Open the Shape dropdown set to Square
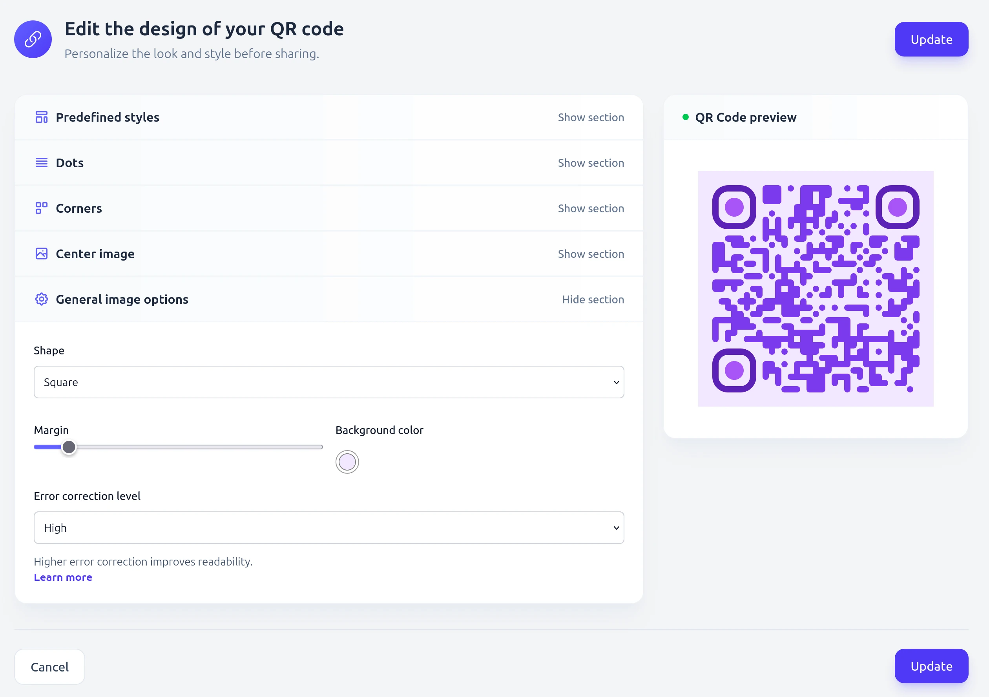The height and width of the screenshot is (697, 989). (x=328, y=382)
